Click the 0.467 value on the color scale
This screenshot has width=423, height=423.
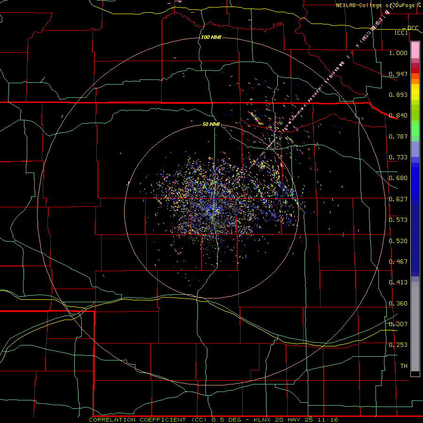click(x=398, y=262)
